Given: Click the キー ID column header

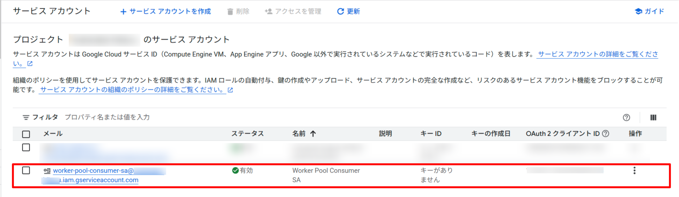Looking at the screenshot, I should 431,134.
